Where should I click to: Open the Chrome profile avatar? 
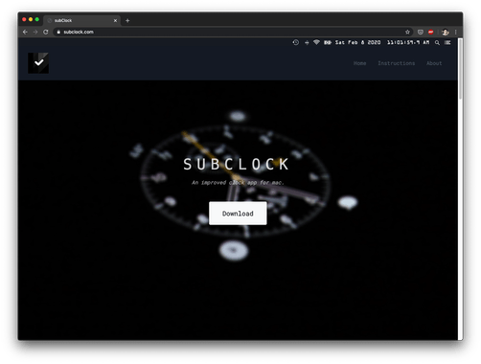coord(446,32)
